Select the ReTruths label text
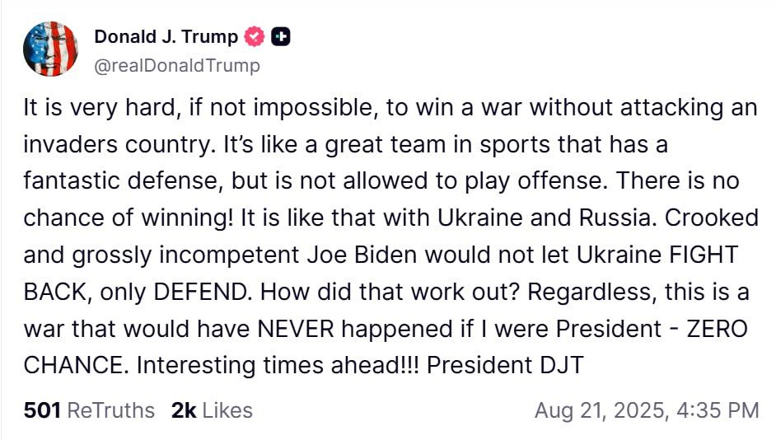The image size is (776, 440). click(x=111, y=410)
